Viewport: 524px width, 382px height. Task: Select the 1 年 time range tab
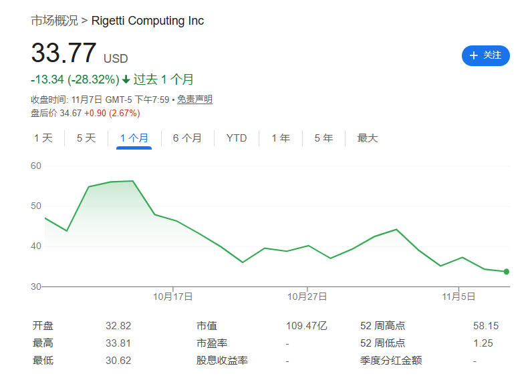281,138
